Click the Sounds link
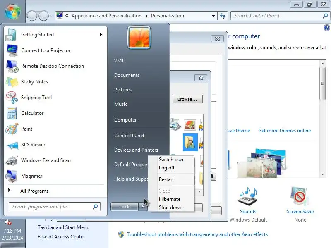331x248 pixels. (x=248, y=212)
